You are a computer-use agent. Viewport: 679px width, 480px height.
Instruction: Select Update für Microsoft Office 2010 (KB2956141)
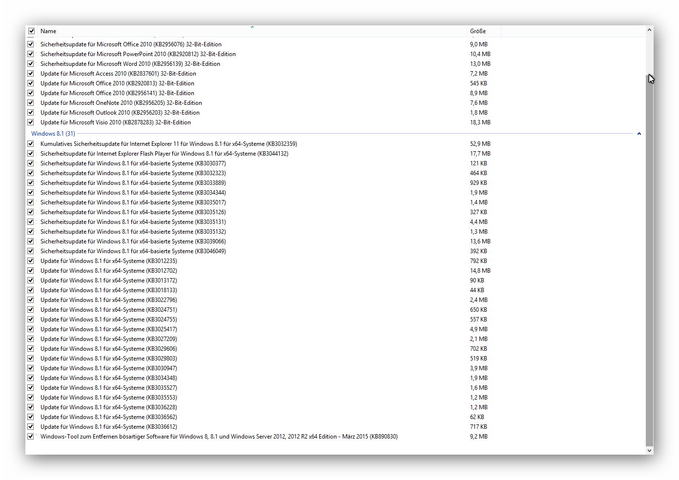(117, 93)
